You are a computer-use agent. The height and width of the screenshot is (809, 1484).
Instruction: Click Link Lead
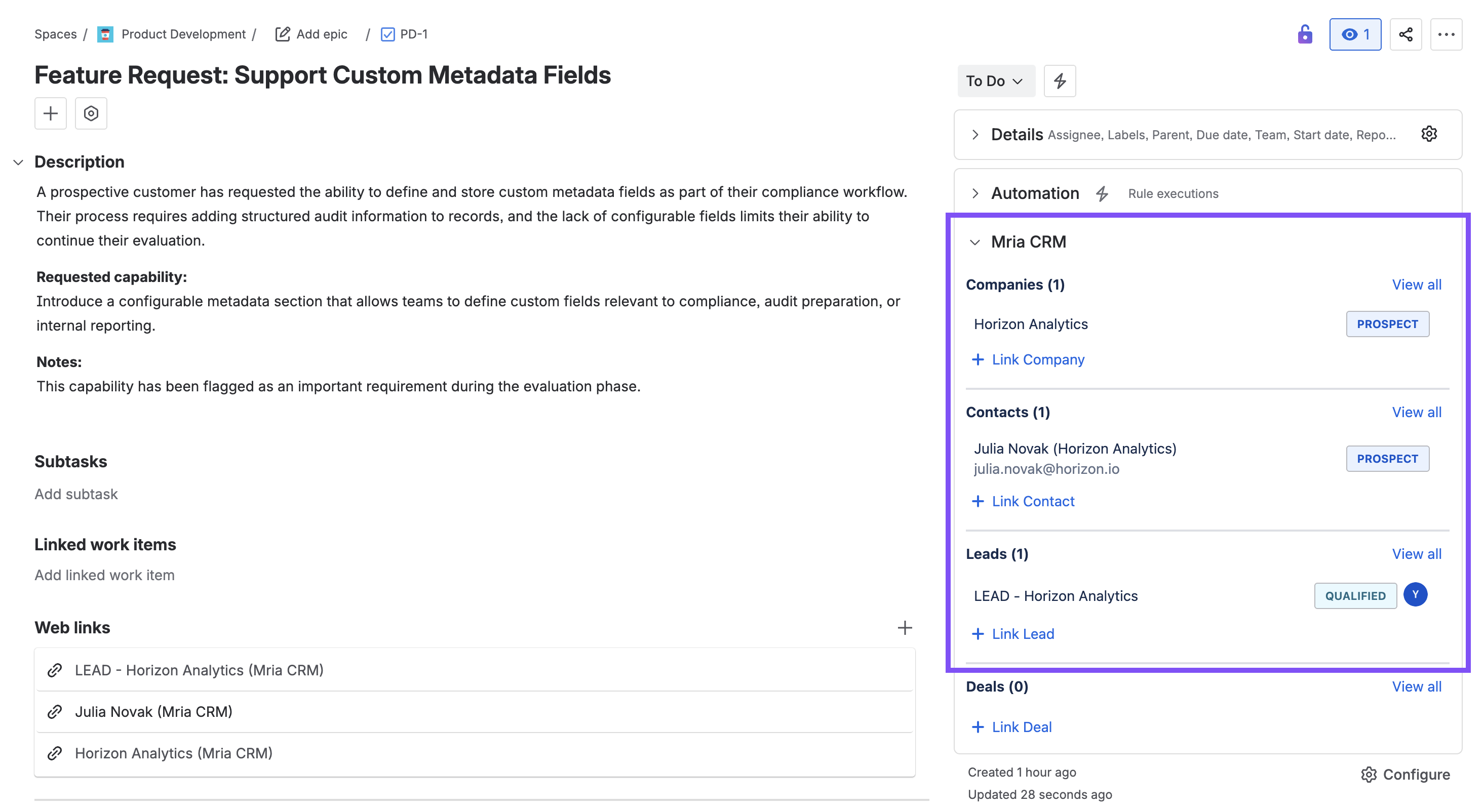coord(1013,634)
